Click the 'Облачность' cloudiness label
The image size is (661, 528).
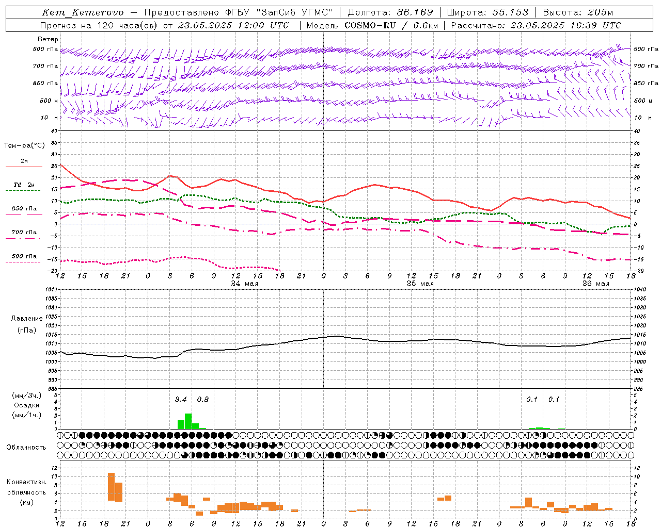(x=26, y=447)
